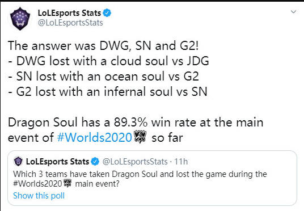The image size is (304, 211).
Task: Open the small avatar in the quoted tweet
Action: 18,161
